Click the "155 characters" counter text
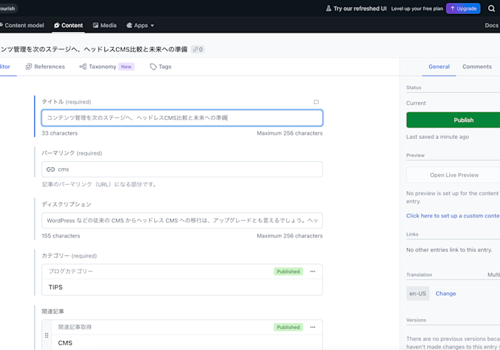Viewport: 500px width, 350px height. click(x=61, y=236)
